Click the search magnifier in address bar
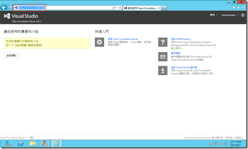 pos(114,8)
